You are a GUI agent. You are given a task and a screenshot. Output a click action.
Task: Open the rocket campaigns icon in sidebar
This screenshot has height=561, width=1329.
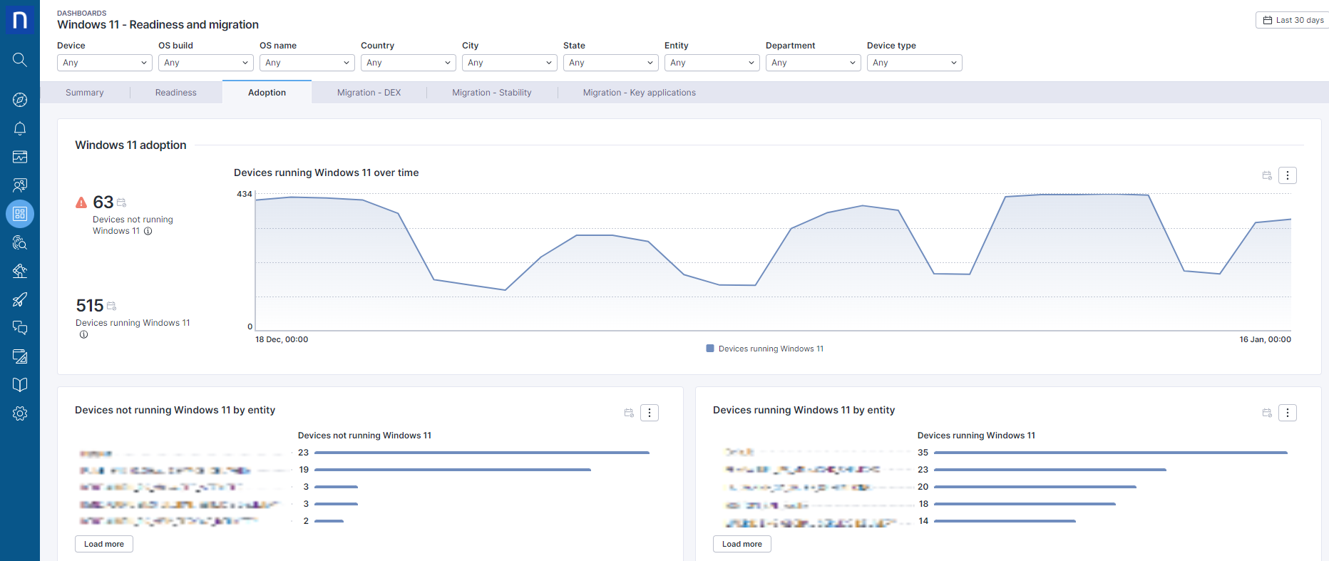point(20,299)
